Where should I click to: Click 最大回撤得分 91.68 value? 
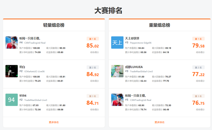62,105
